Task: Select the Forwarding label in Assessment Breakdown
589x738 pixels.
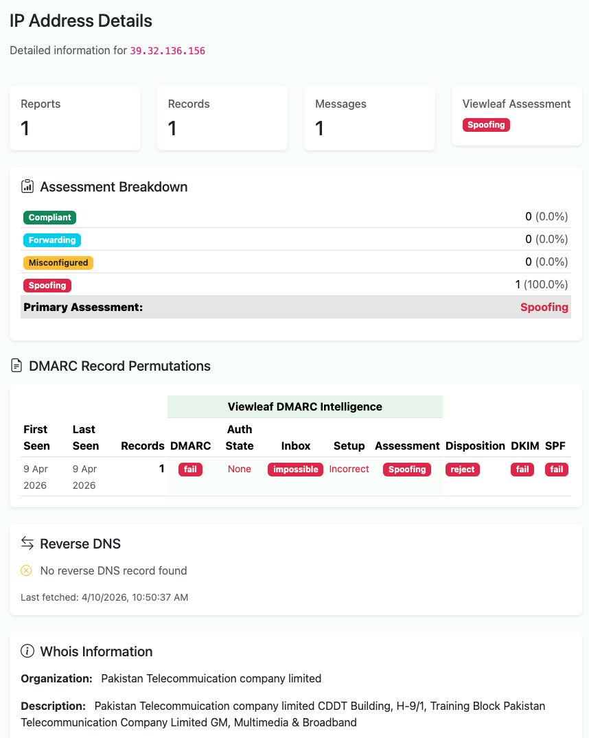Action: click(x=51, y=240)
